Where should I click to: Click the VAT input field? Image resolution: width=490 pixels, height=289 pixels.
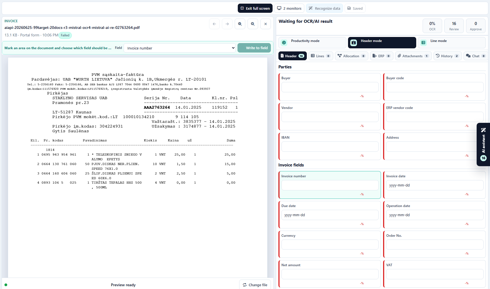(435, 274)
